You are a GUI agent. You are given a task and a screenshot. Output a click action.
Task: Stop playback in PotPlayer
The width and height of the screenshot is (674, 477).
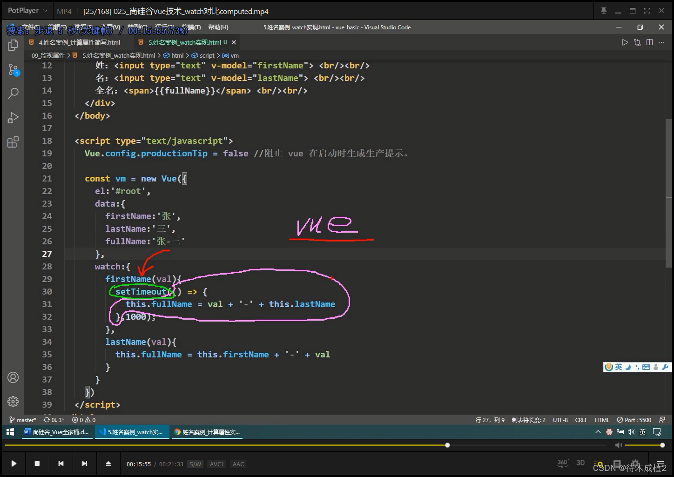click(37, 464)
